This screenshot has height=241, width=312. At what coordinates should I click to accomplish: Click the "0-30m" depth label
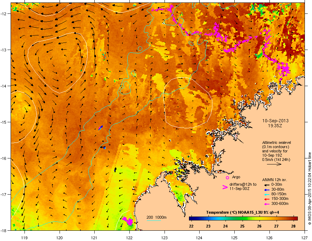(277, 185)
